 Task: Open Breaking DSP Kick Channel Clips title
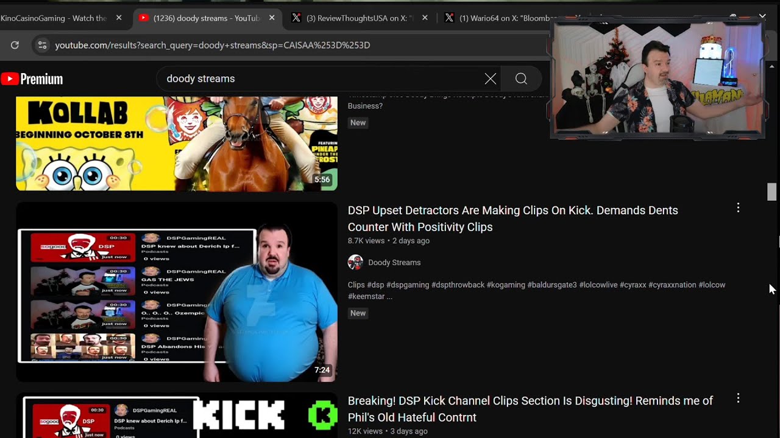point(530,409)
